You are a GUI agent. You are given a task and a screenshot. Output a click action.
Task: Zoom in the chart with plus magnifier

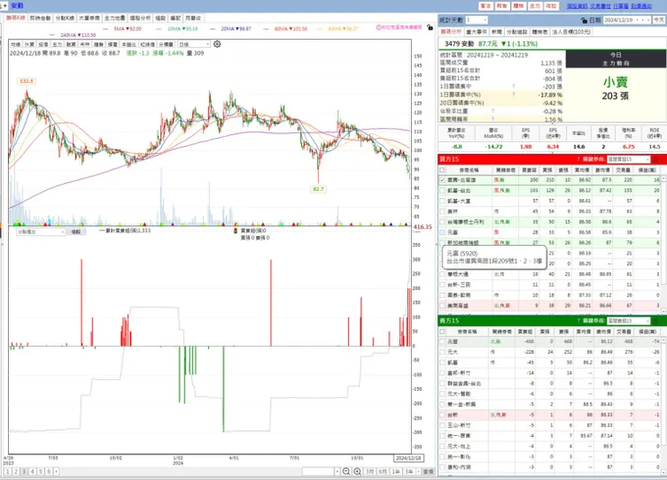pos(357,471)
